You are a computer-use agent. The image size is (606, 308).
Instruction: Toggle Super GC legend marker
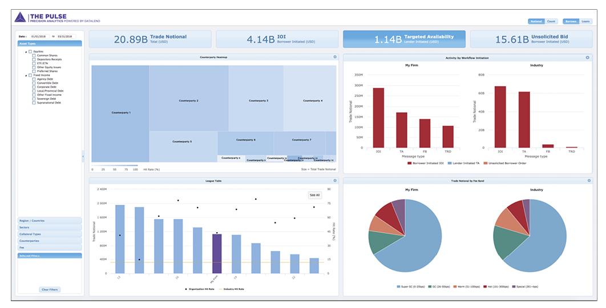point(398,287)
